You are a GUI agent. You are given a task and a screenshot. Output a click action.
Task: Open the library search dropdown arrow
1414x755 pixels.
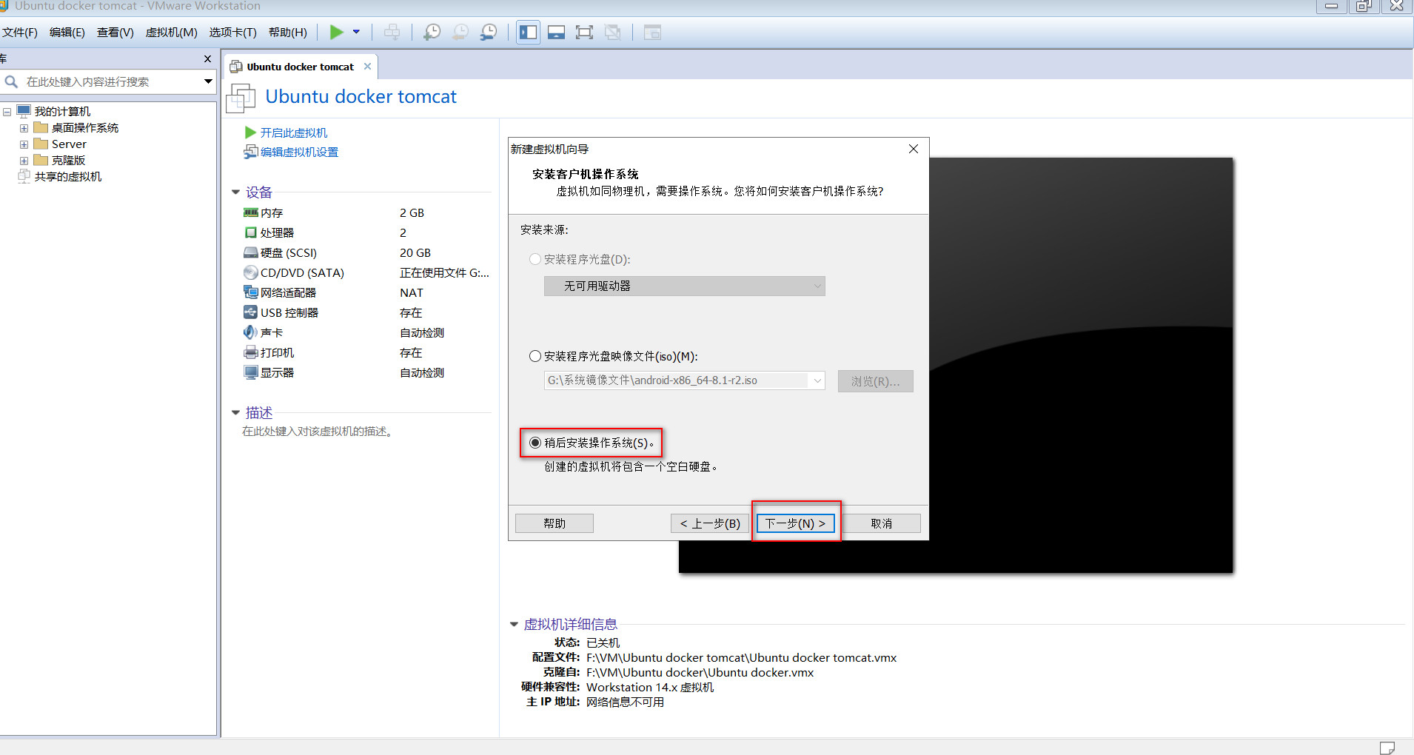(x=208, y=81)
